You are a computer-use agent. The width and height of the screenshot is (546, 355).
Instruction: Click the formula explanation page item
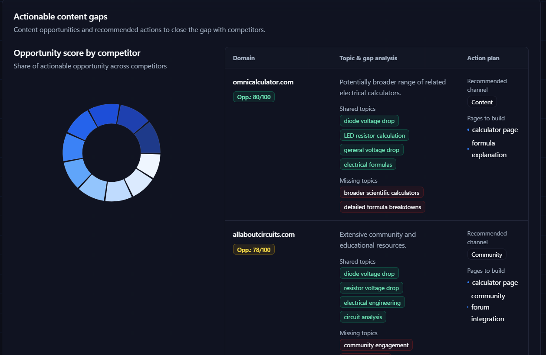point(489,149)
